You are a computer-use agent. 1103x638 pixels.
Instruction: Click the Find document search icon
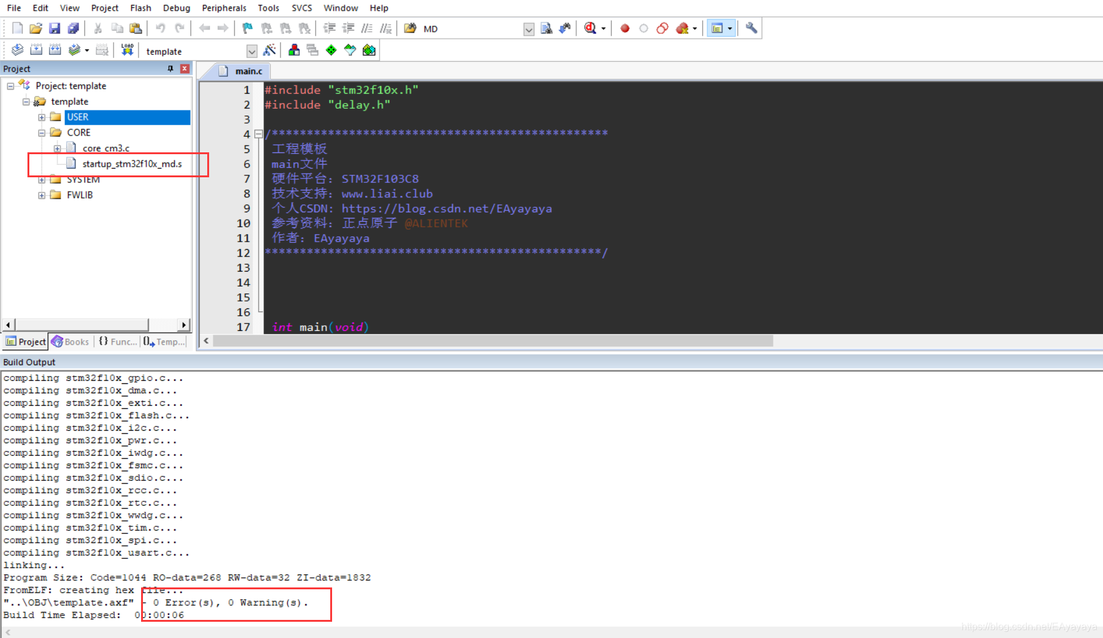[x=546, y=28]
